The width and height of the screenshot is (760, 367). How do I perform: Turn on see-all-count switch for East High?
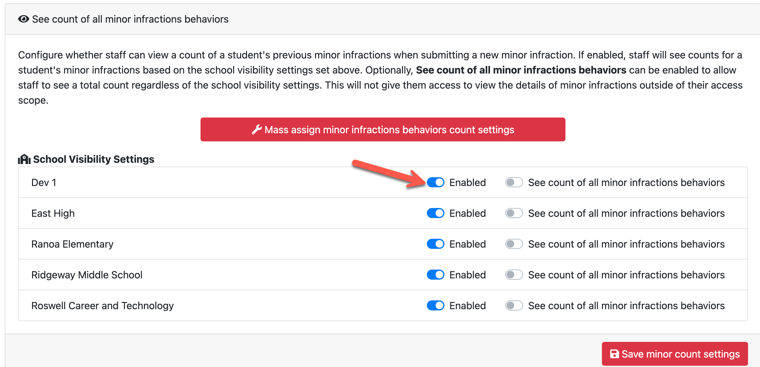pyautogui.click(x=514, y=213)
